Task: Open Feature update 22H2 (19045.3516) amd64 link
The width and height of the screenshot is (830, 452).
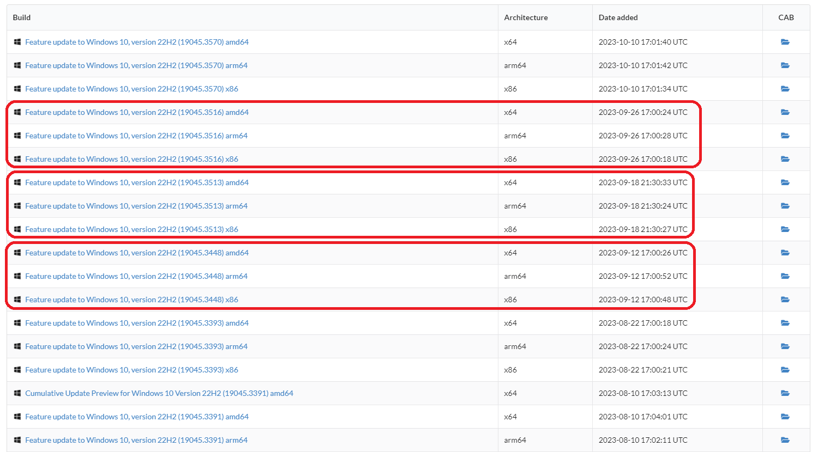Action: coord(137,112)
